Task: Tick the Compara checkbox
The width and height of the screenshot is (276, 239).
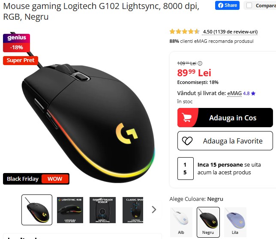Action: tap(249, 6)
